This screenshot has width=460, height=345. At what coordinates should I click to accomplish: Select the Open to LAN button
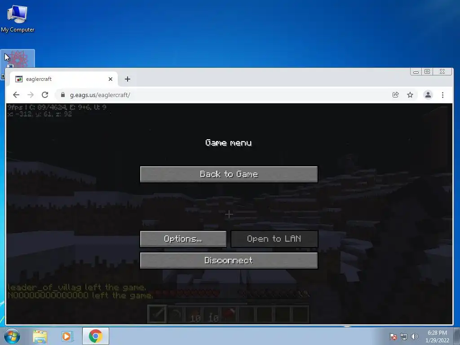[x=274, y=239]
